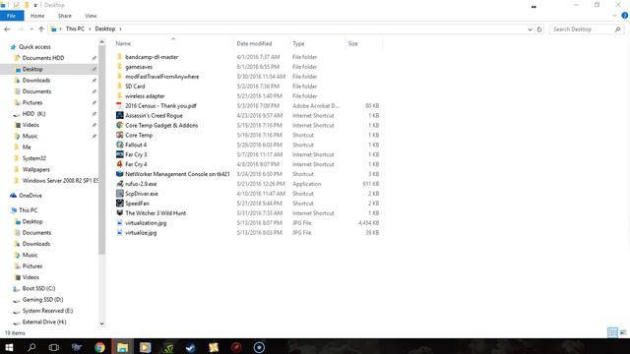Select the 2016 Census PDF icon

click(x=119, y=105)
